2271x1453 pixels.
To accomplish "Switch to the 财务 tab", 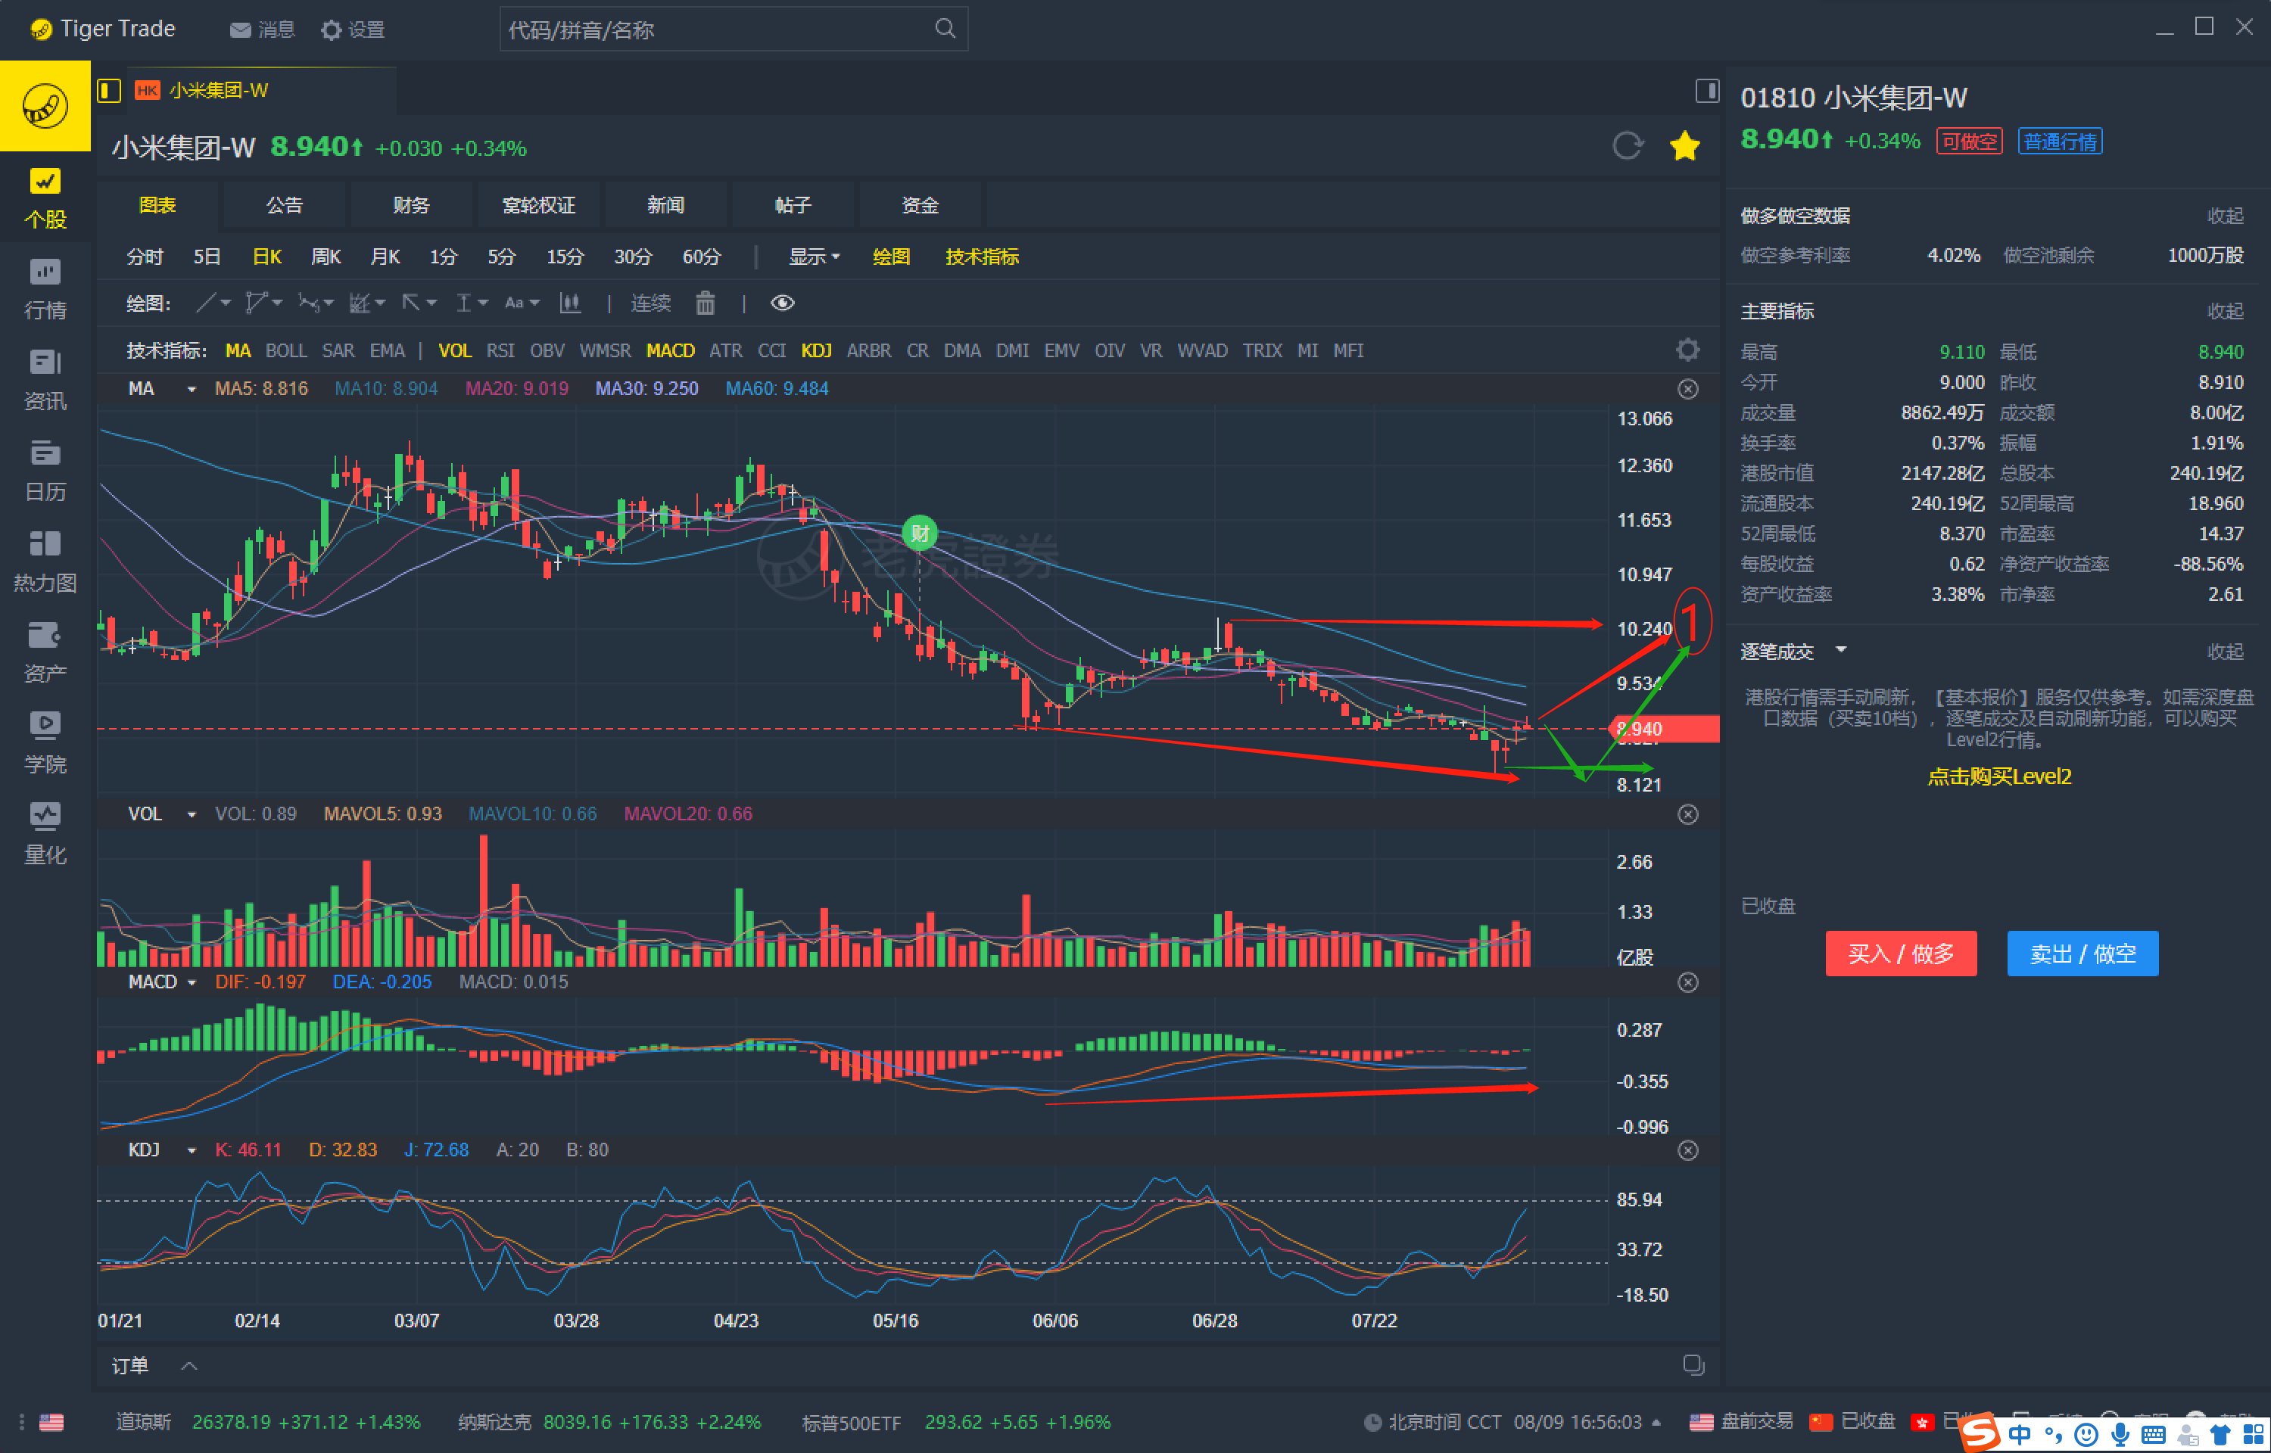I will (410, 205).
